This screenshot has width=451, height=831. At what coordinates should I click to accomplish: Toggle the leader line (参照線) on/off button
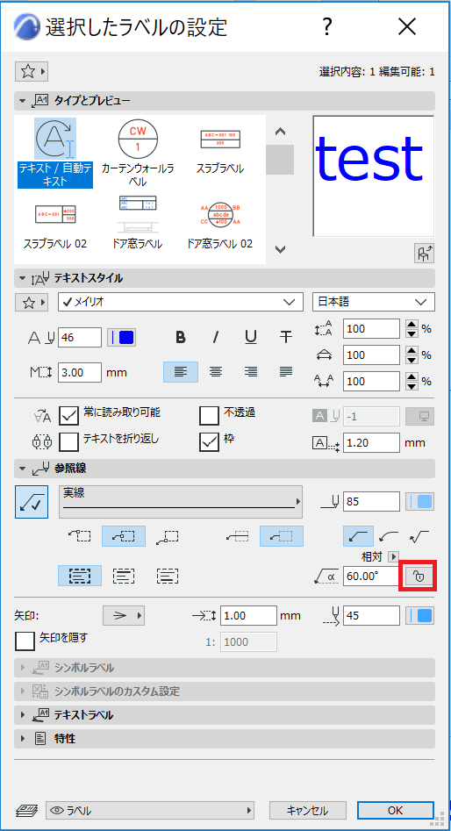tap(32, 502)
